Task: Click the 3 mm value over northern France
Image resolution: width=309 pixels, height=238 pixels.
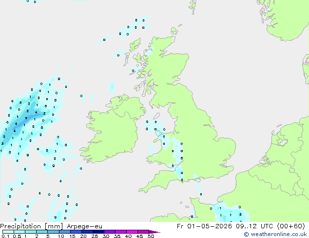Action: point(240,214)
